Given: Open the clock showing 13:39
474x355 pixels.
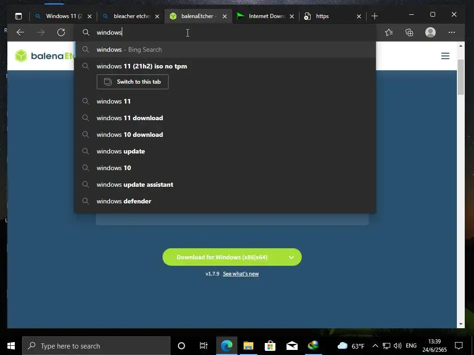Looking at the screenshot, I should point(434,346).
